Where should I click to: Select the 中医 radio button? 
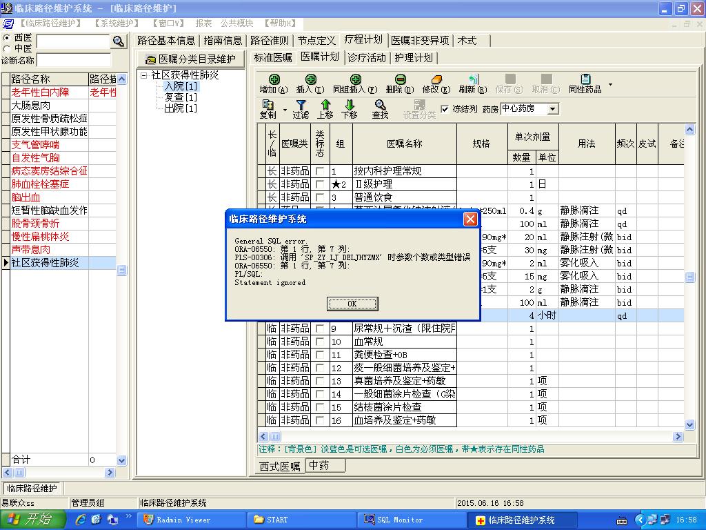point(7,48)
